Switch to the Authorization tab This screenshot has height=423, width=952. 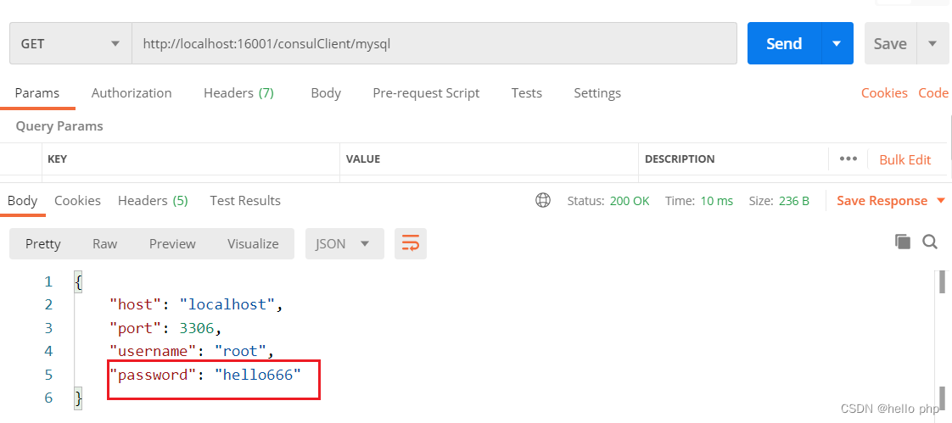click(132, 93)
